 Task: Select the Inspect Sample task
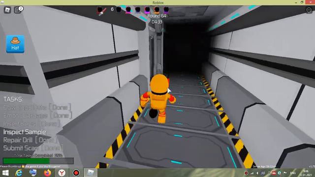pos(25,132)
